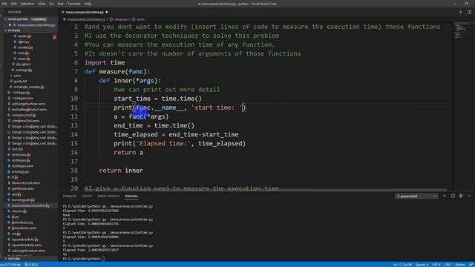Screen dimensions: 475x267
Task: Open tests.py in the explorer
Action: pyautogui.click(x=23, y=53)
